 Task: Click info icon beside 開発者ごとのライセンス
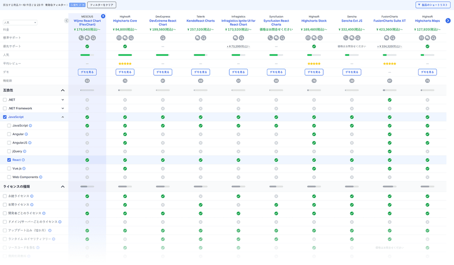pos(44,213)
